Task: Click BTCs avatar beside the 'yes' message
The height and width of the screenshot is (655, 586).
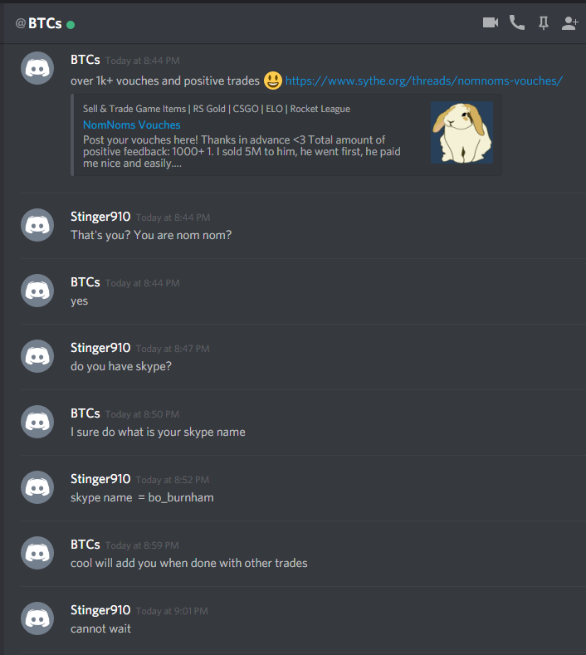Action: pyautogui.click(x=37, y=291)
